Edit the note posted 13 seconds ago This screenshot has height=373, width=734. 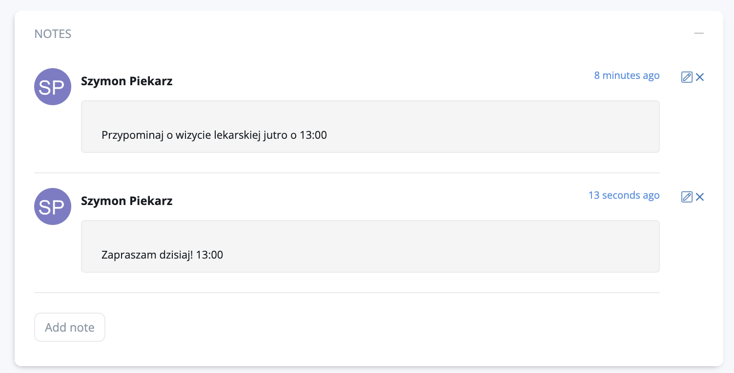pos(687,197)
